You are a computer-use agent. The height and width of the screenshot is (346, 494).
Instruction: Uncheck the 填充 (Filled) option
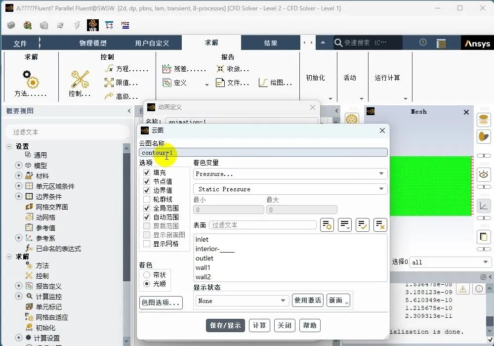pos(147,173)
